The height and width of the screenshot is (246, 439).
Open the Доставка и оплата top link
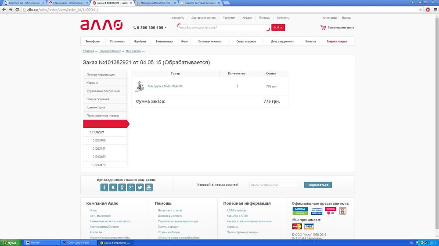(203, 18)
